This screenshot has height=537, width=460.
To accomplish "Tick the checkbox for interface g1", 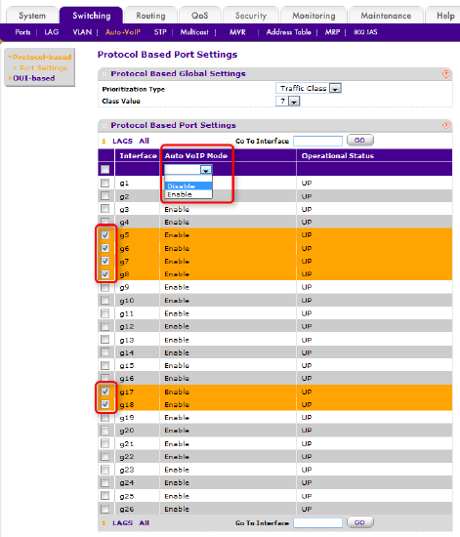I will (105, 183).
